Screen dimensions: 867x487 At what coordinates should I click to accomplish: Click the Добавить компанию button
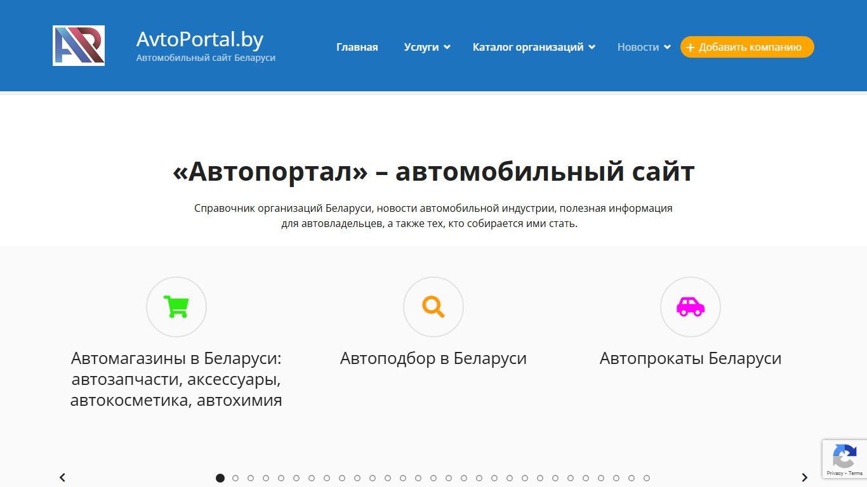pyautogui.click(x=747, y=47)
